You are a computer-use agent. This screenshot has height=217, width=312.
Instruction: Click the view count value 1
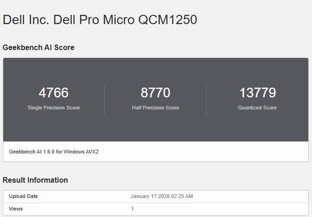(132, 209)
